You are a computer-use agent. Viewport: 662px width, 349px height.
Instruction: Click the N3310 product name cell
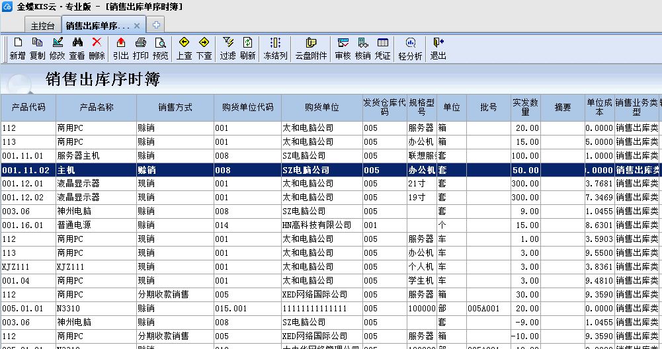coord(97,309)
